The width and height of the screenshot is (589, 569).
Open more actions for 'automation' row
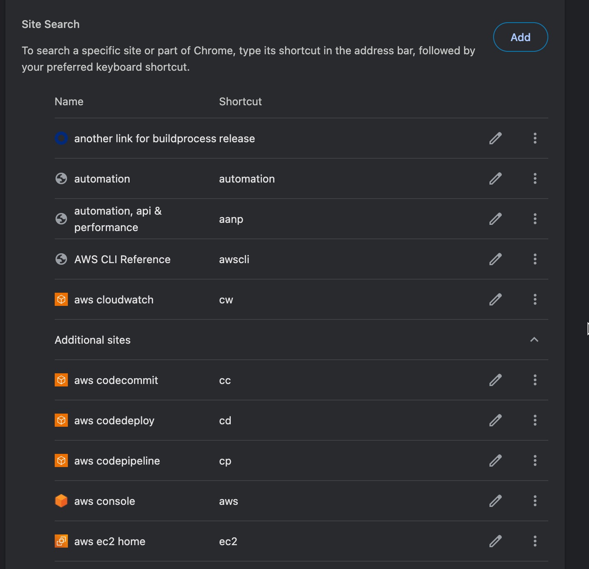pyautogui.click(x=535, y=178)
